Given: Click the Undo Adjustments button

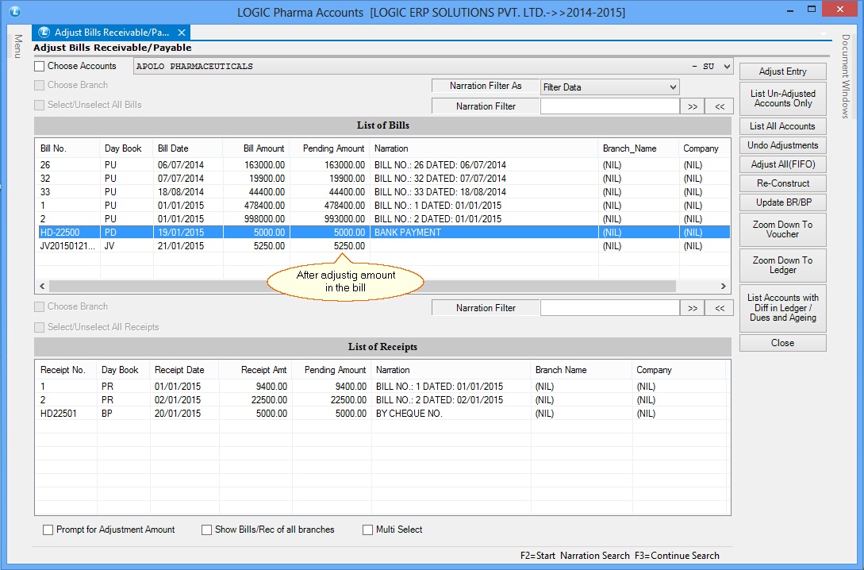Looking at the screenshot, I should click(782, 145).
